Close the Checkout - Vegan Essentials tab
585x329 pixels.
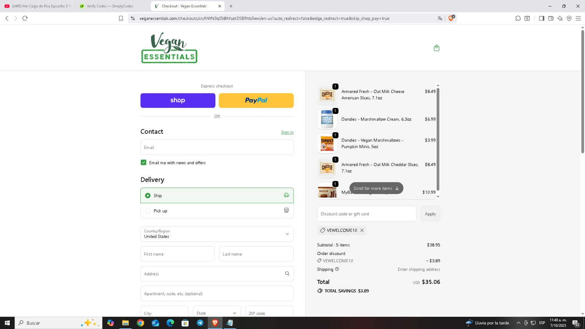pos(220,6)
